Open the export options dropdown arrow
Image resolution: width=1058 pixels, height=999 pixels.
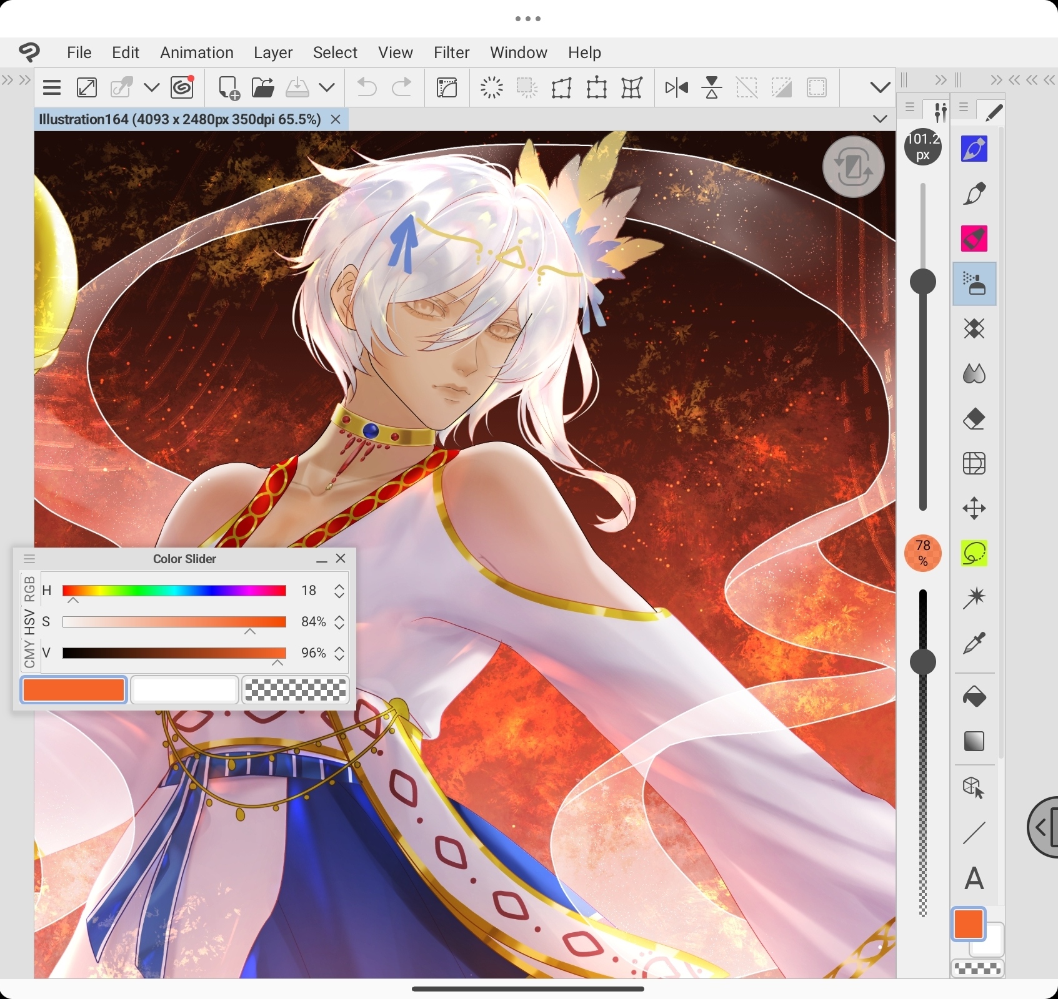click(327, 88)
